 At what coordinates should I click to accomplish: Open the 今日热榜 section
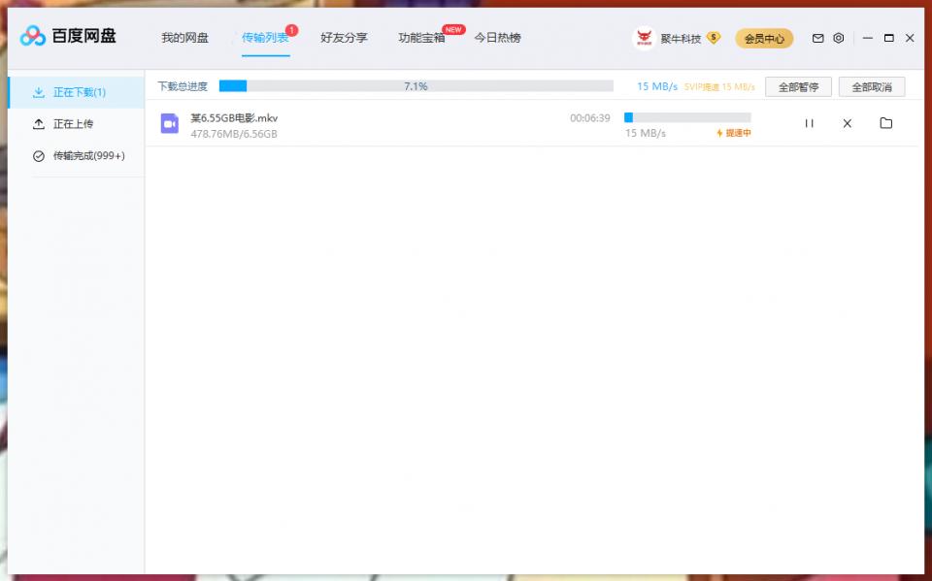[x=497, y=38]
